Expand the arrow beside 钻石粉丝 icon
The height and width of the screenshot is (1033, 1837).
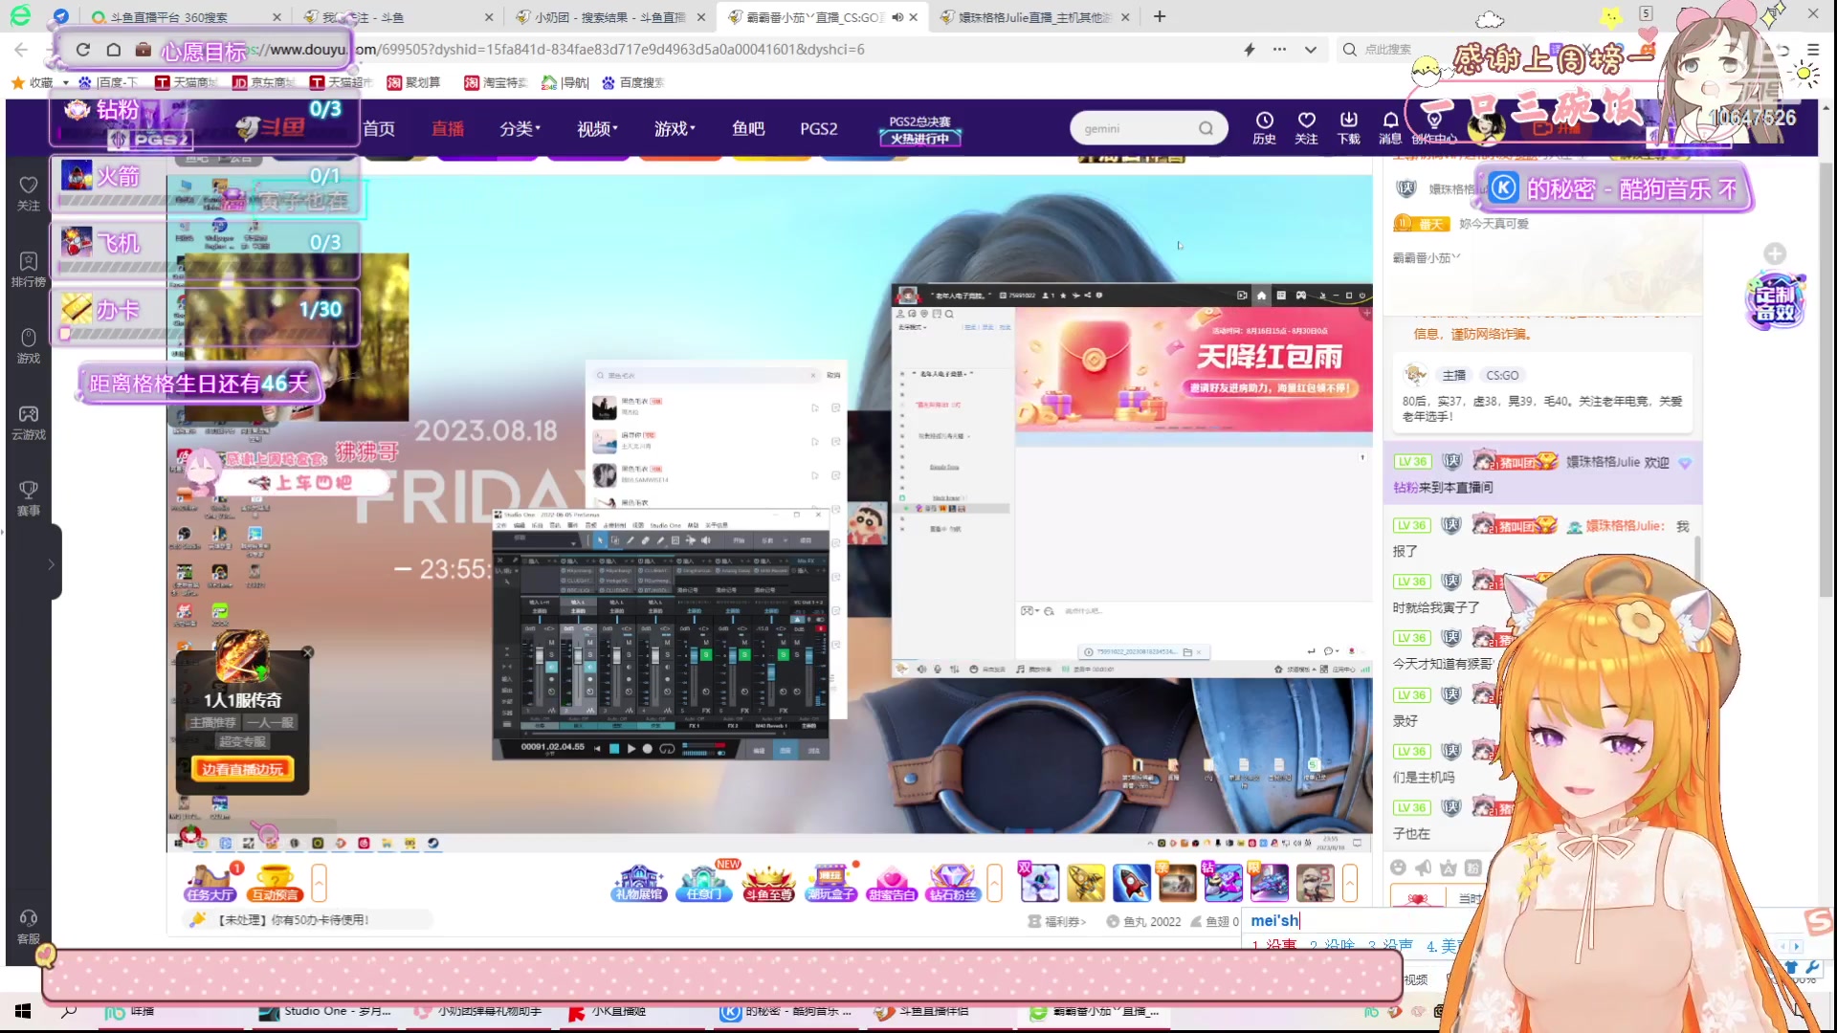point(995,883)
